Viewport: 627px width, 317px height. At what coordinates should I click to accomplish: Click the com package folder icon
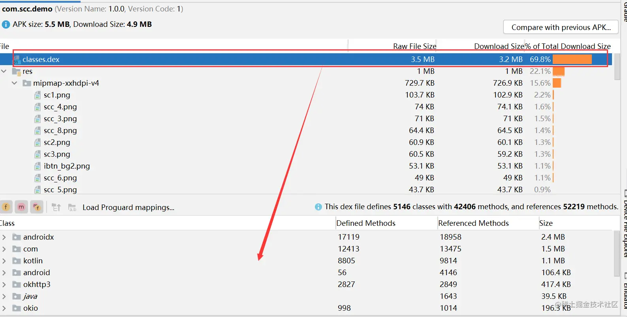(x=17, y=249)
